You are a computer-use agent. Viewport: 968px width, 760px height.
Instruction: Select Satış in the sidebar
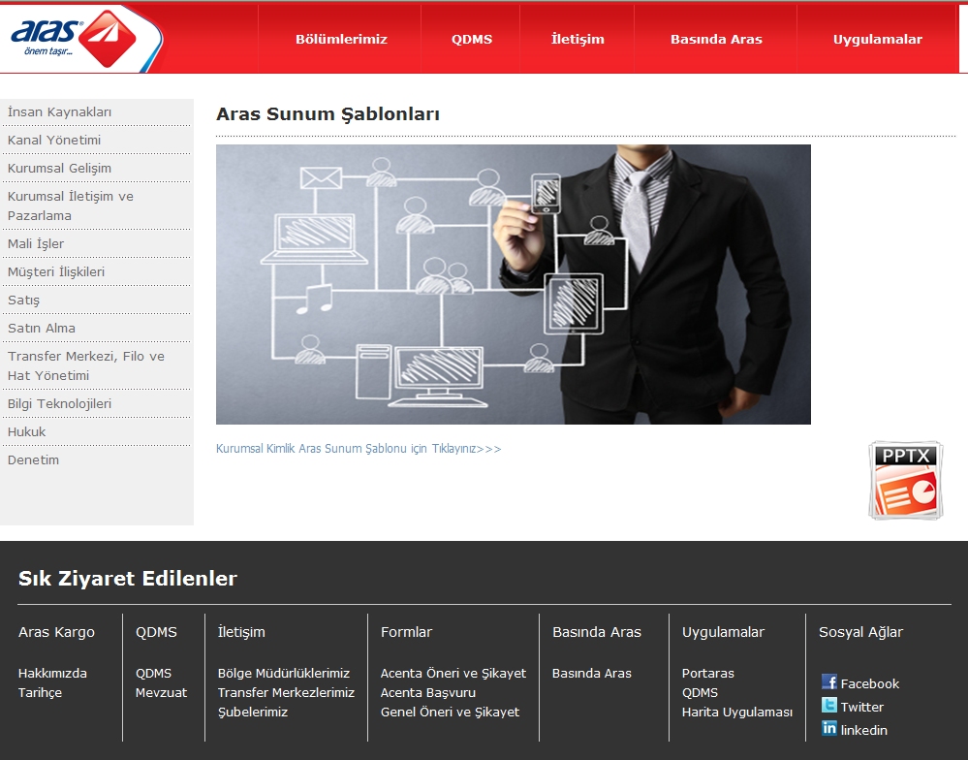tap(23, 301)
